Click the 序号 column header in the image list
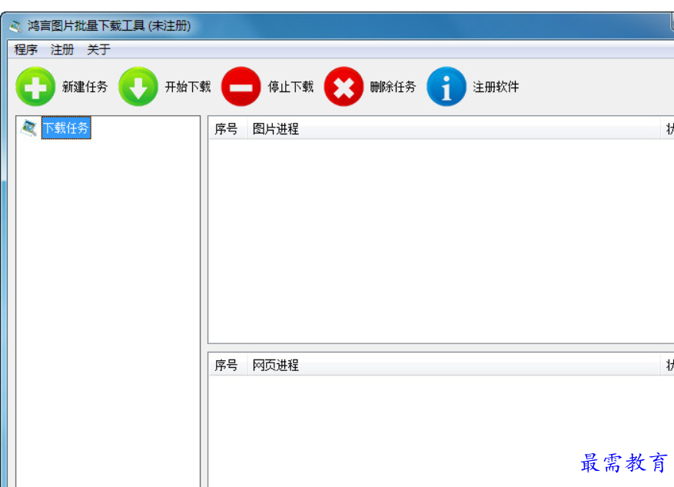 coord(225,128)
